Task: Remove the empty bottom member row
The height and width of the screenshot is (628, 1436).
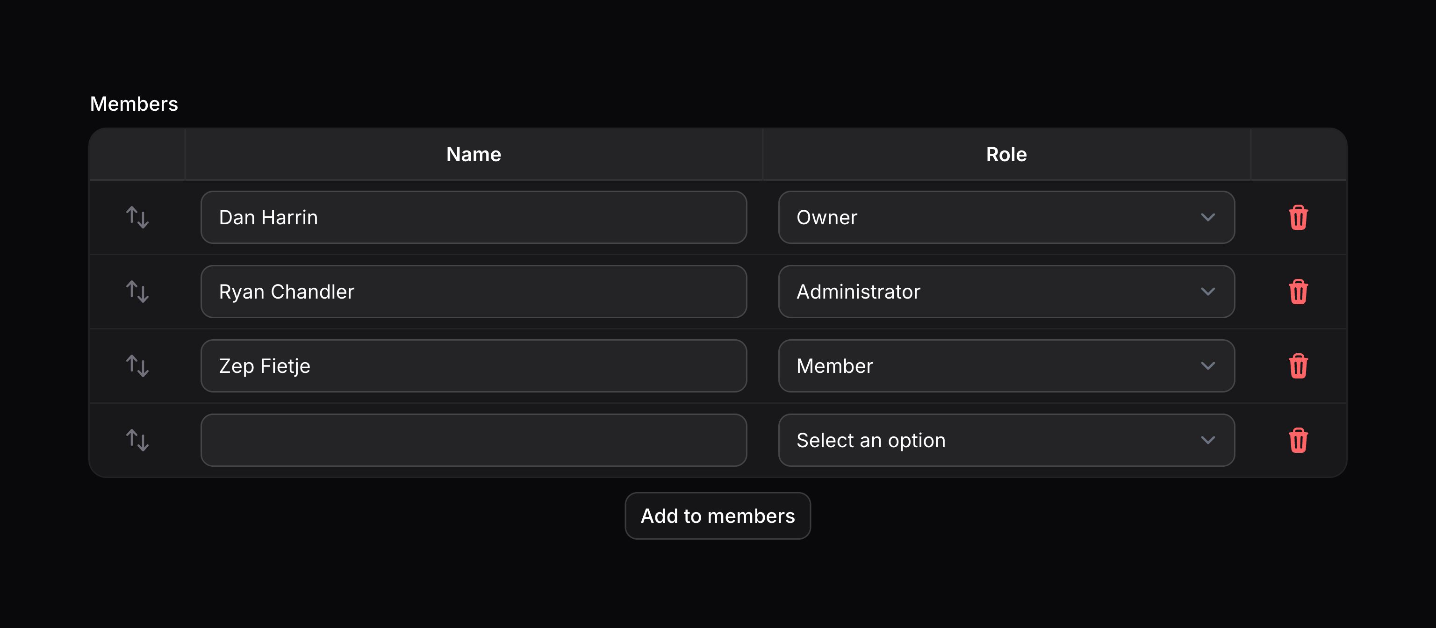Action: 1299,440
